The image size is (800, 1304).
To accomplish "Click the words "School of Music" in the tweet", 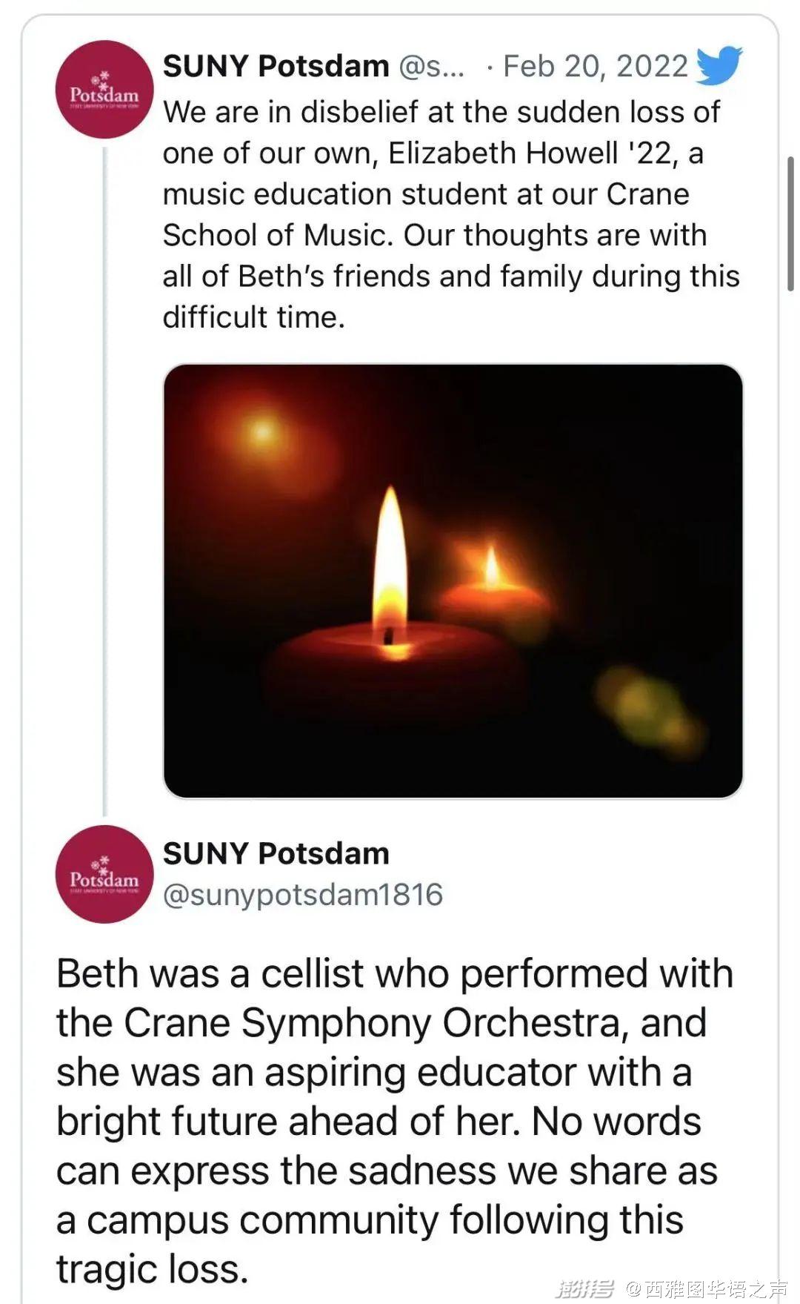I will 275,235.
